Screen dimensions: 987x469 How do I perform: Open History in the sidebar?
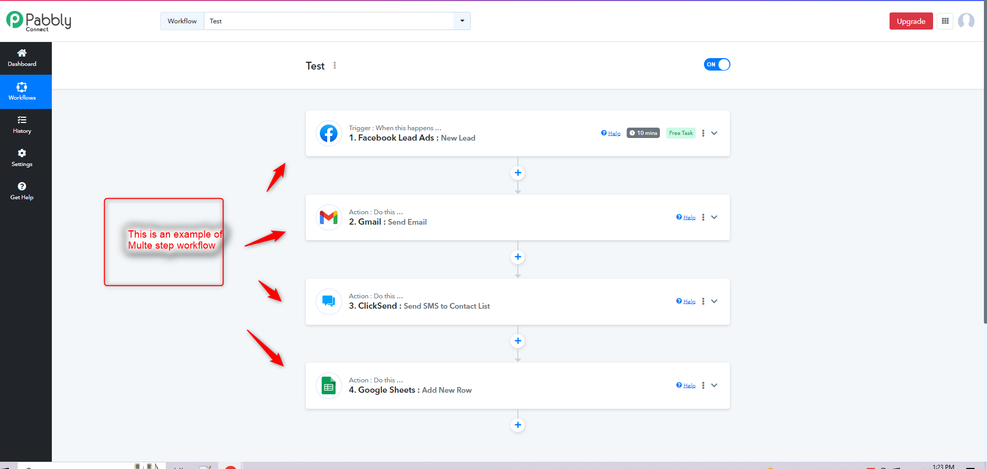[x=22, y=125]
